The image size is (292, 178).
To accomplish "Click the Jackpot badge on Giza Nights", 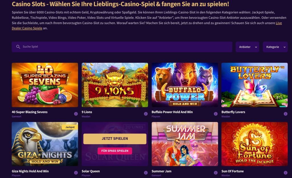I will 70,127.
